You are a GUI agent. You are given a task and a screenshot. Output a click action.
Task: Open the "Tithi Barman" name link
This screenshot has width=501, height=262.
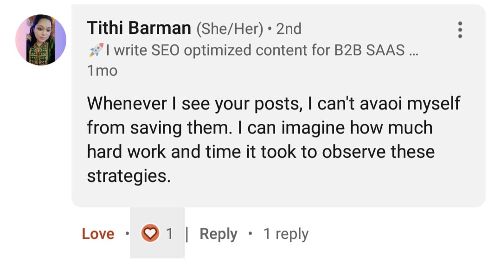click(139, 29)
